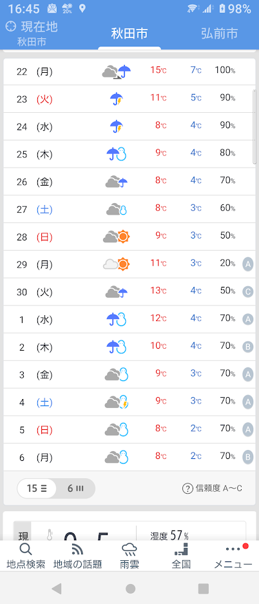This screenshot has width=259, height=604.
Task: Tap the Android recent apps square
Action: point(203,588)
